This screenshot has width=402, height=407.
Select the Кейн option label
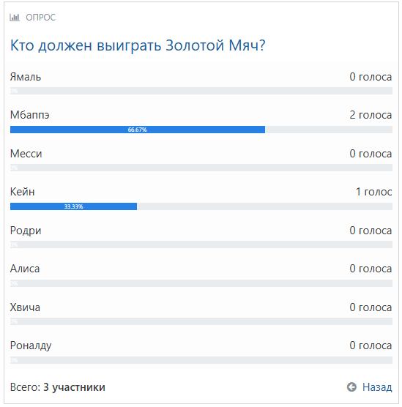click(x=22, y=192)
